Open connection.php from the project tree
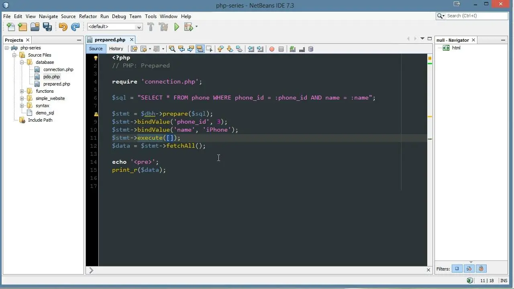514x289 pixels. [58, 69]
